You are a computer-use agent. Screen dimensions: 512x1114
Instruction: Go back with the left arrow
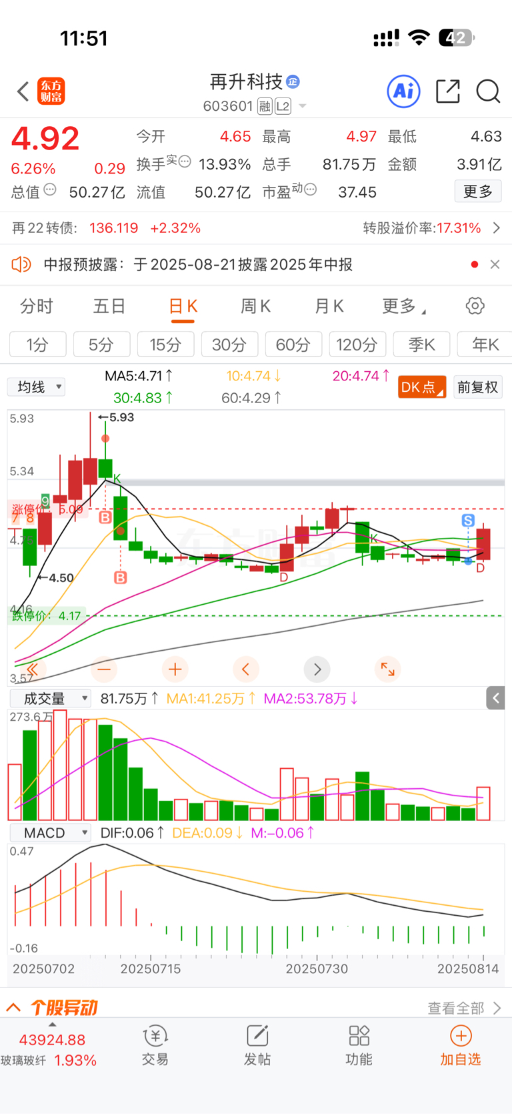pos(23,91)
